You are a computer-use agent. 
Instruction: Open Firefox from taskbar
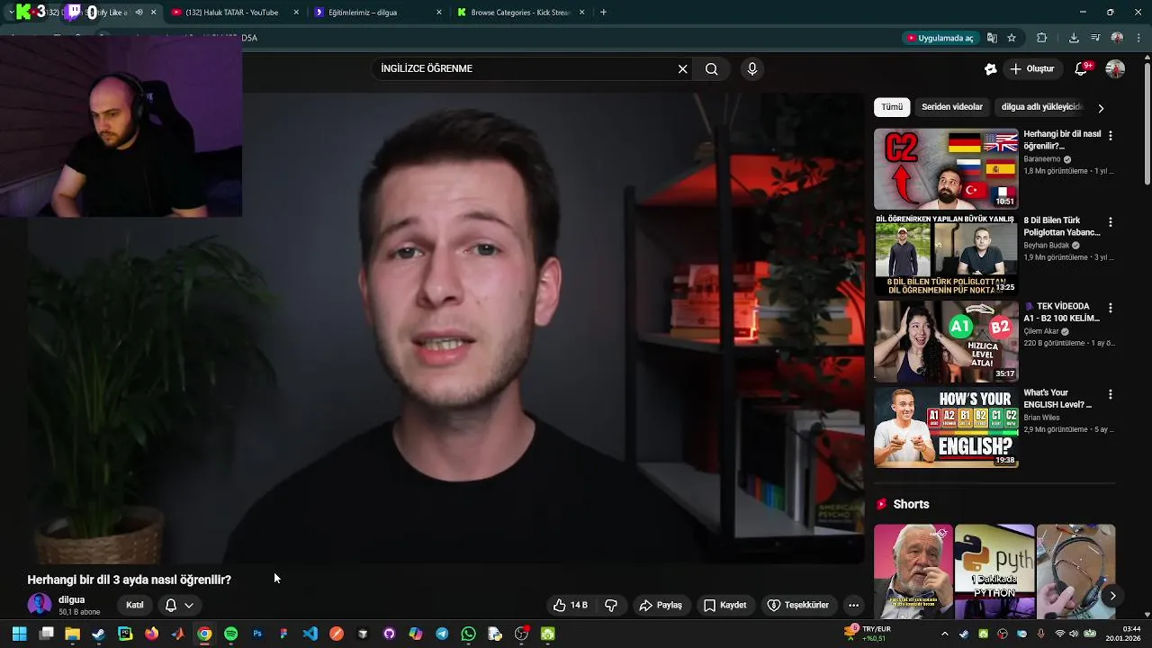151,634
